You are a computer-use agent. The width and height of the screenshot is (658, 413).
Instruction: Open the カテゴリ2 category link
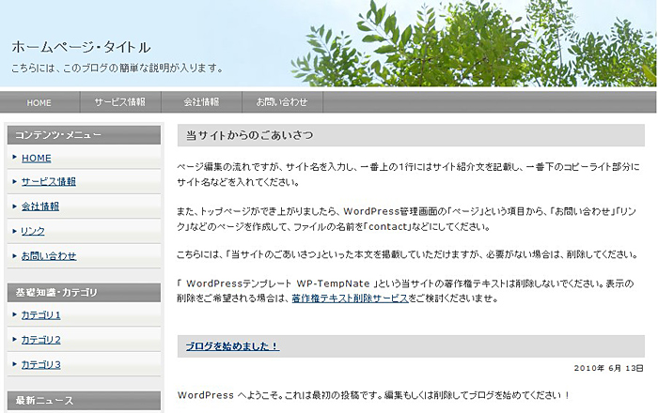pyautogui.click(x=40, y=339)
